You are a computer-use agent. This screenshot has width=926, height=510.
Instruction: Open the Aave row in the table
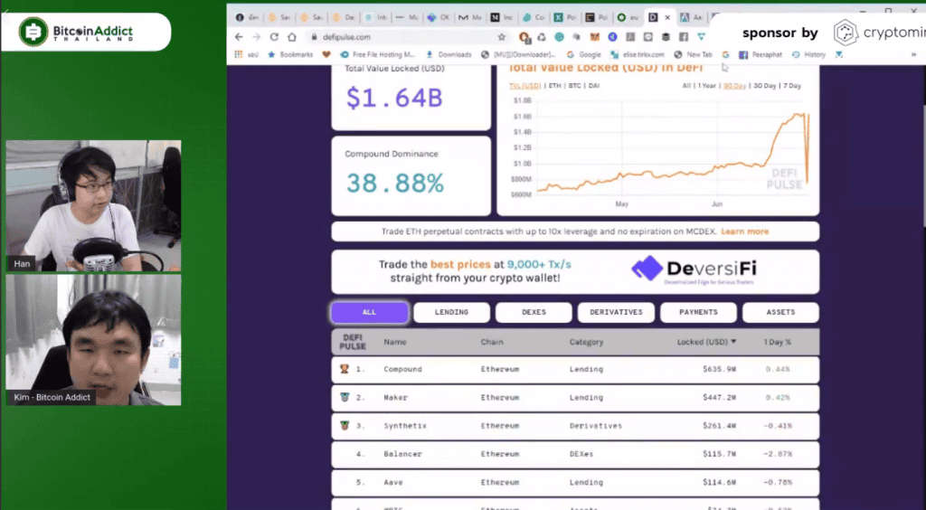click(x=575, y=482)
